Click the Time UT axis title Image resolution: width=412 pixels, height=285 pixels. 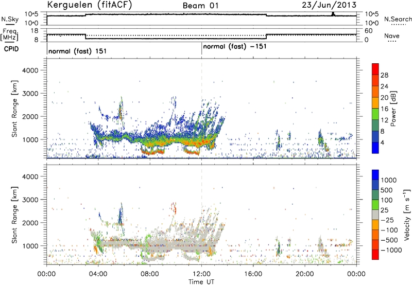[201, 282]
